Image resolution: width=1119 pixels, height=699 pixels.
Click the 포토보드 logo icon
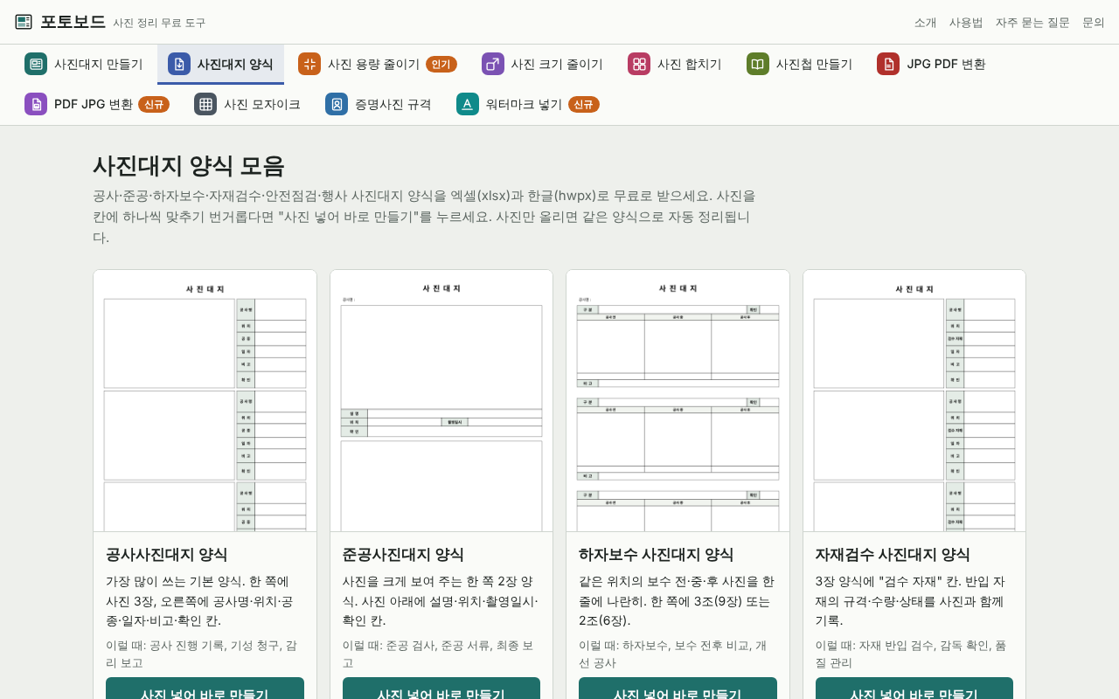tap(24, 22)
